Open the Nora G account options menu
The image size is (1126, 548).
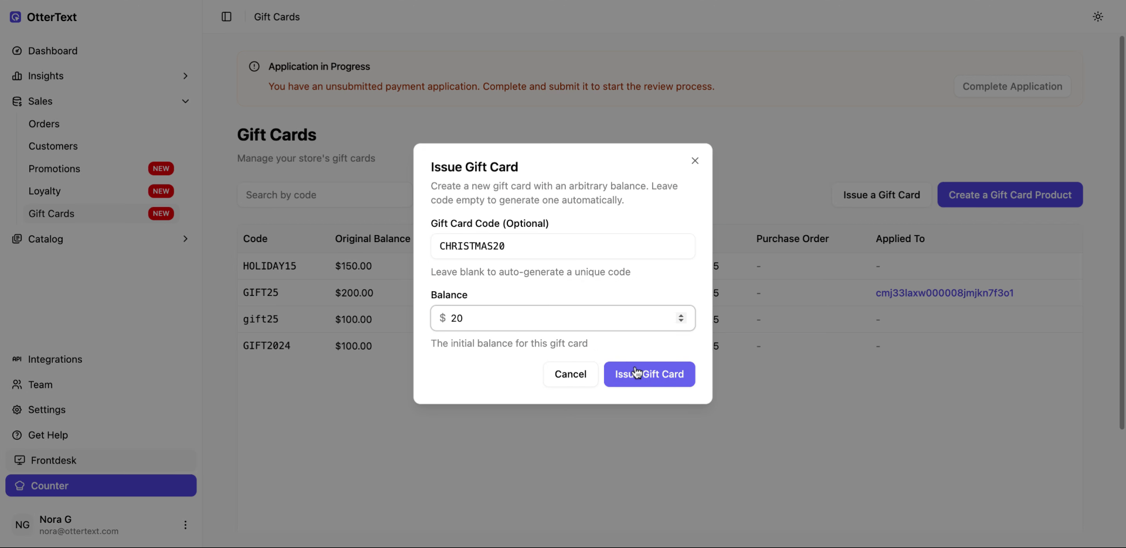pos(185,525)
